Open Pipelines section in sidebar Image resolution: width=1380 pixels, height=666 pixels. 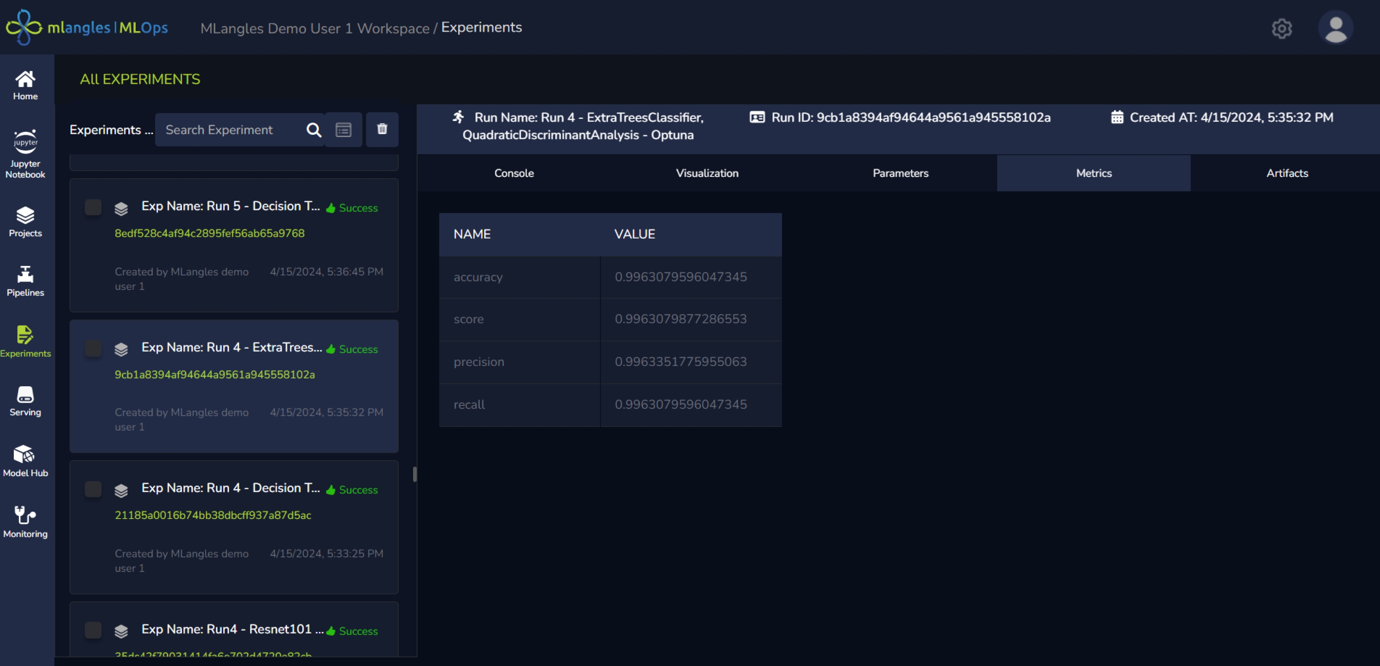25,281
